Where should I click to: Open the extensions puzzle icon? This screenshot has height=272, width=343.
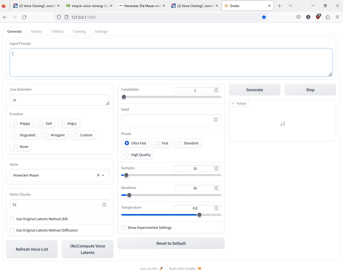[328, 17]
